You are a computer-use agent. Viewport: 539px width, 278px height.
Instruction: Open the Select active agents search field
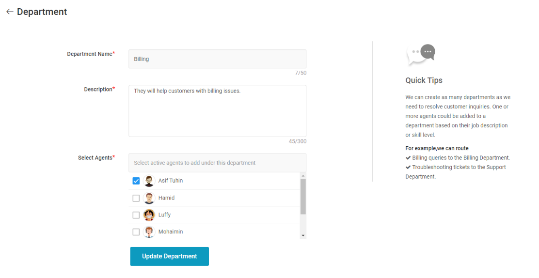[x=217, y=163]
